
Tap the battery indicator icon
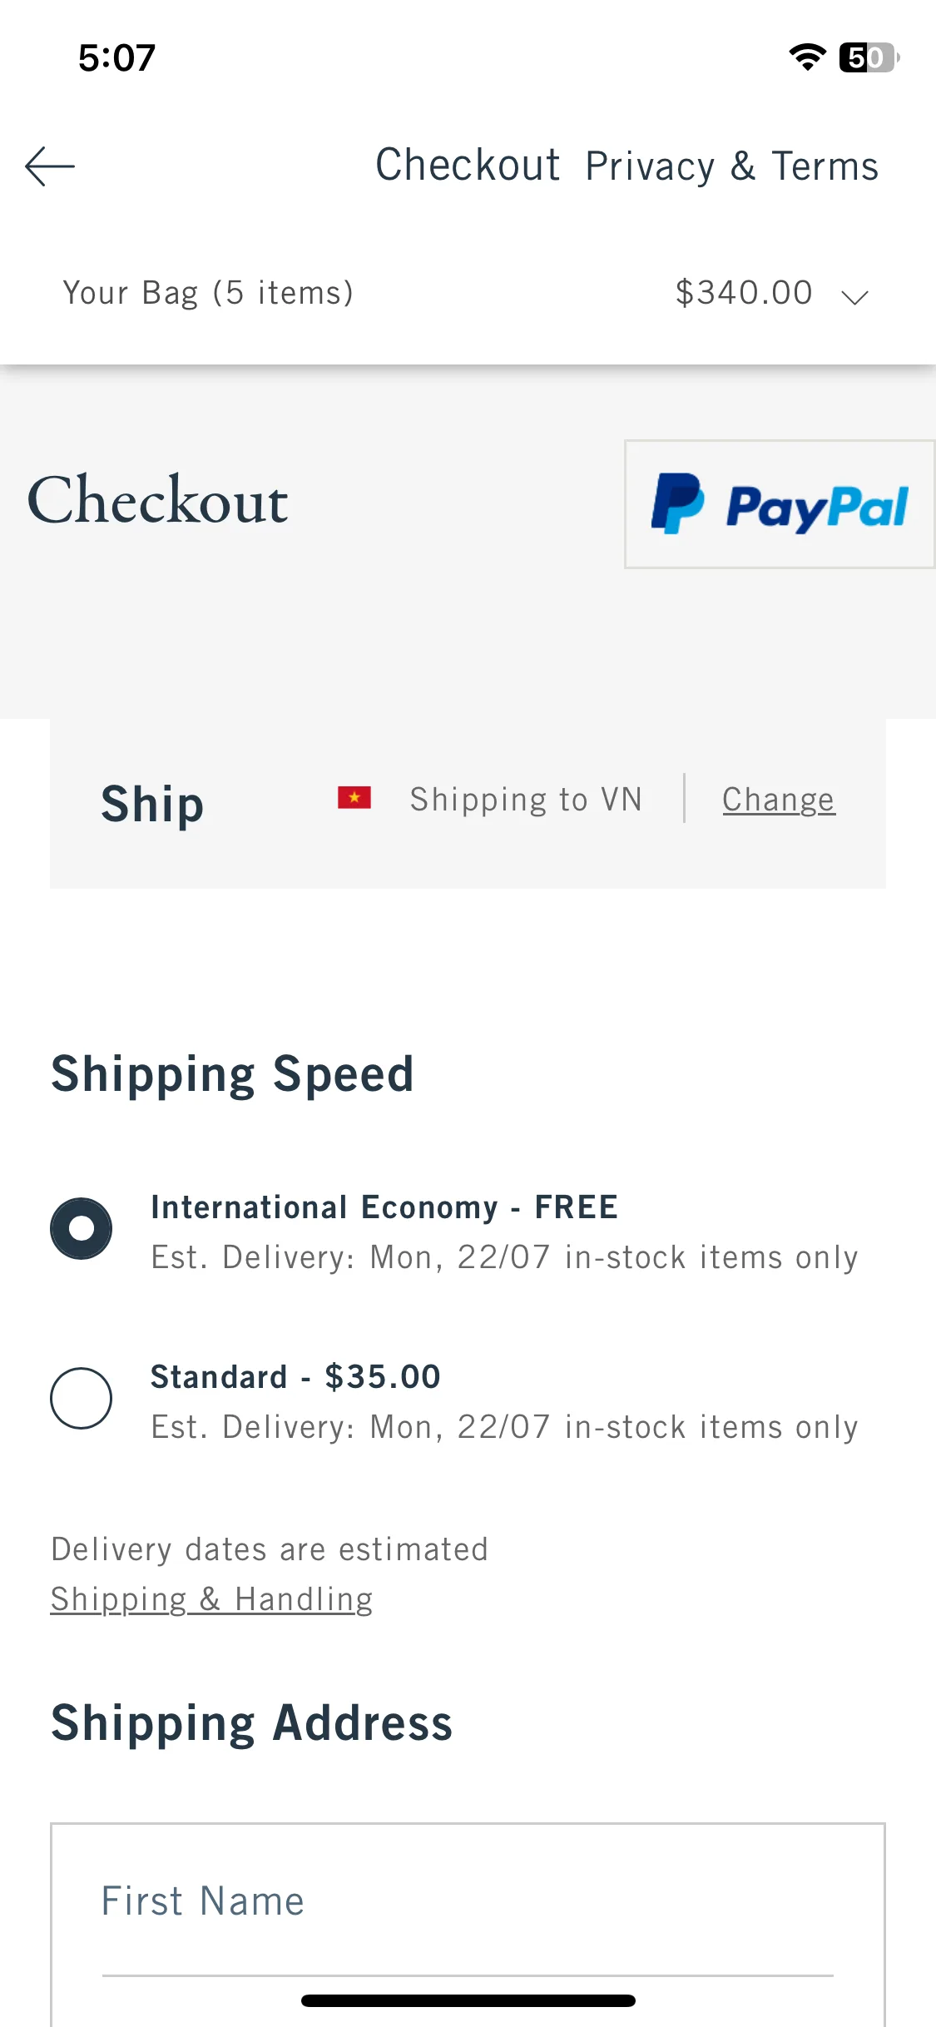coord(869,57)
